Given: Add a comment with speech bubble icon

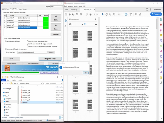Looking at the screenshot, I should tap(136, 14).
